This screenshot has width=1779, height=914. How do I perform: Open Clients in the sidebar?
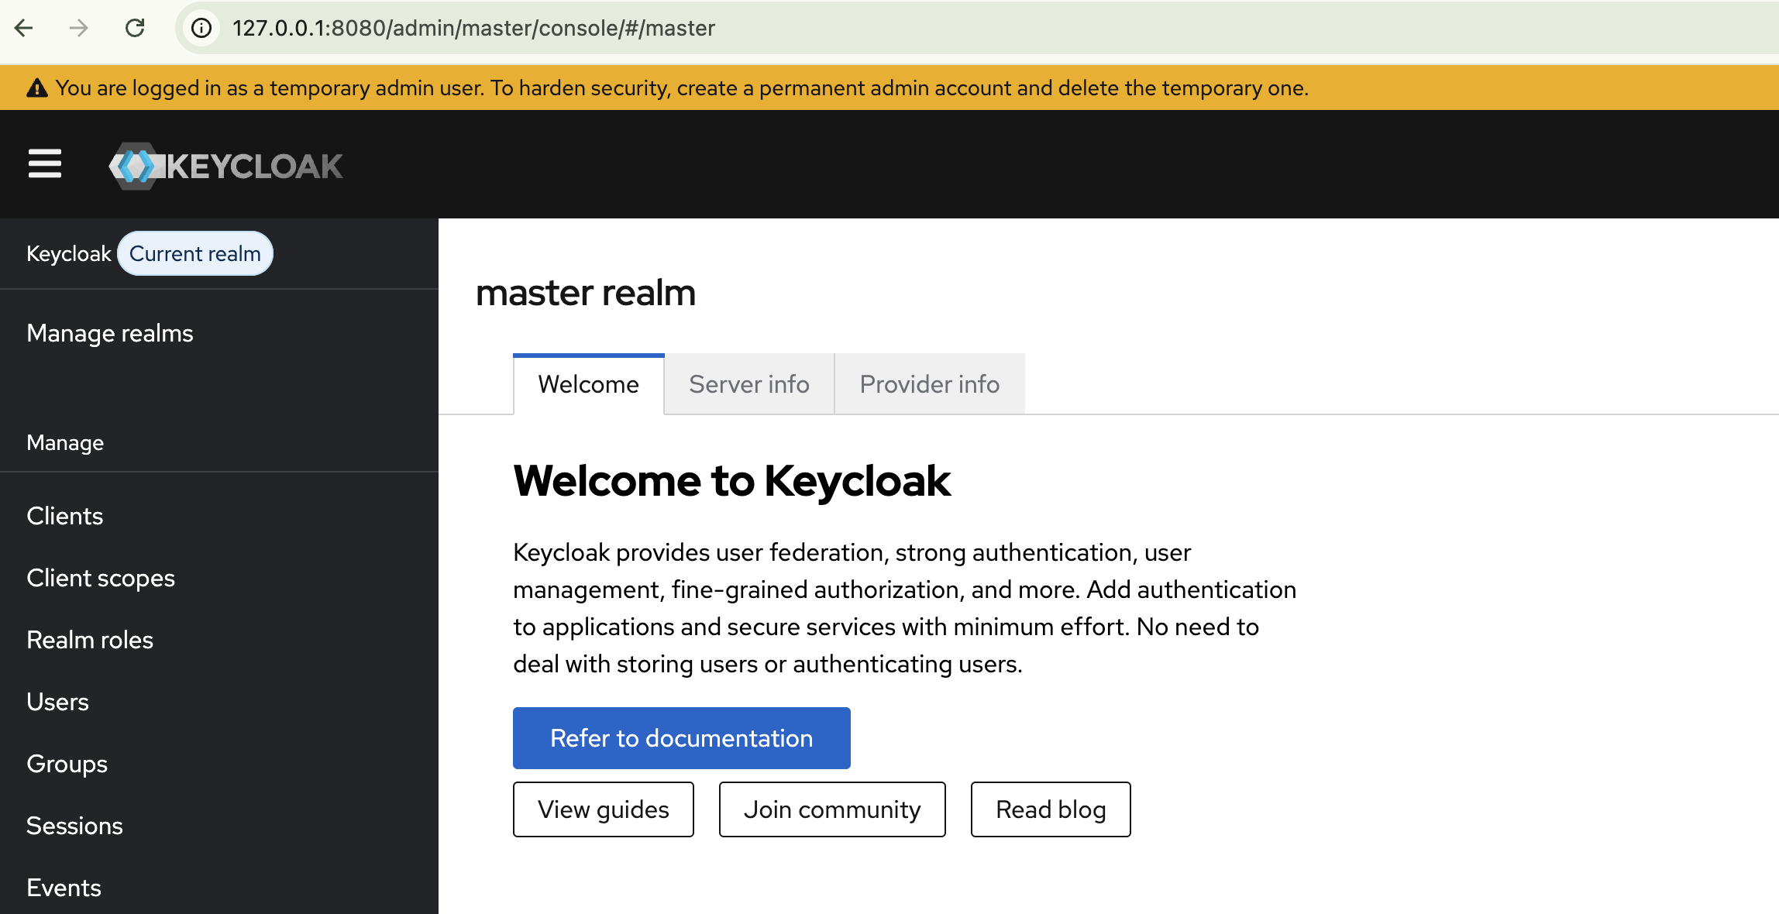65,516
